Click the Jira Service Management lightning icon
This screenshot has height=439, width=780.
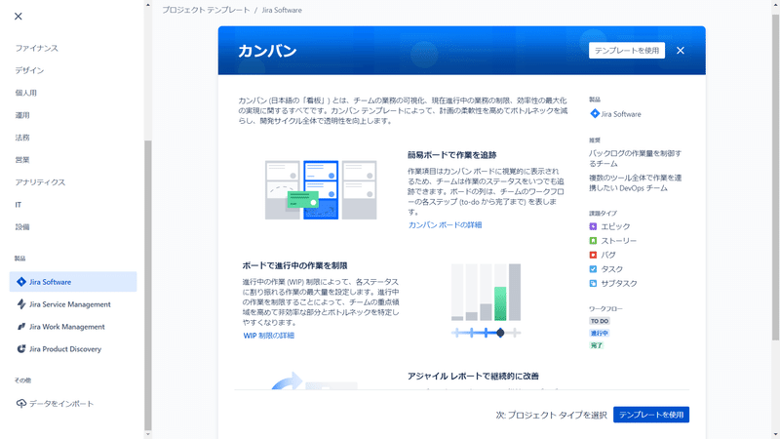click(21, 304)
